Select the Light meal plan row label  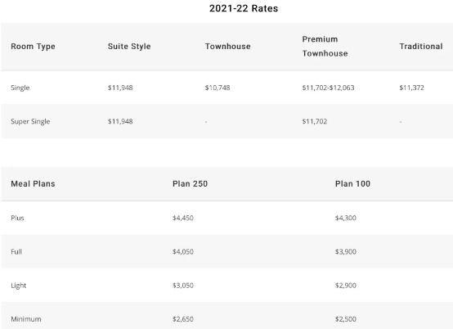(x=19, y=286)
